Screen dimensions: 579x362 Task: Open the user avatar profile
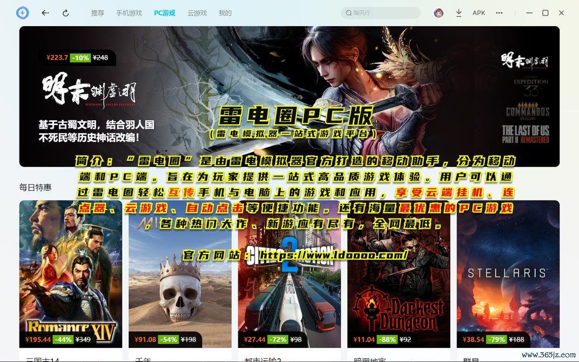pos(439,13)
